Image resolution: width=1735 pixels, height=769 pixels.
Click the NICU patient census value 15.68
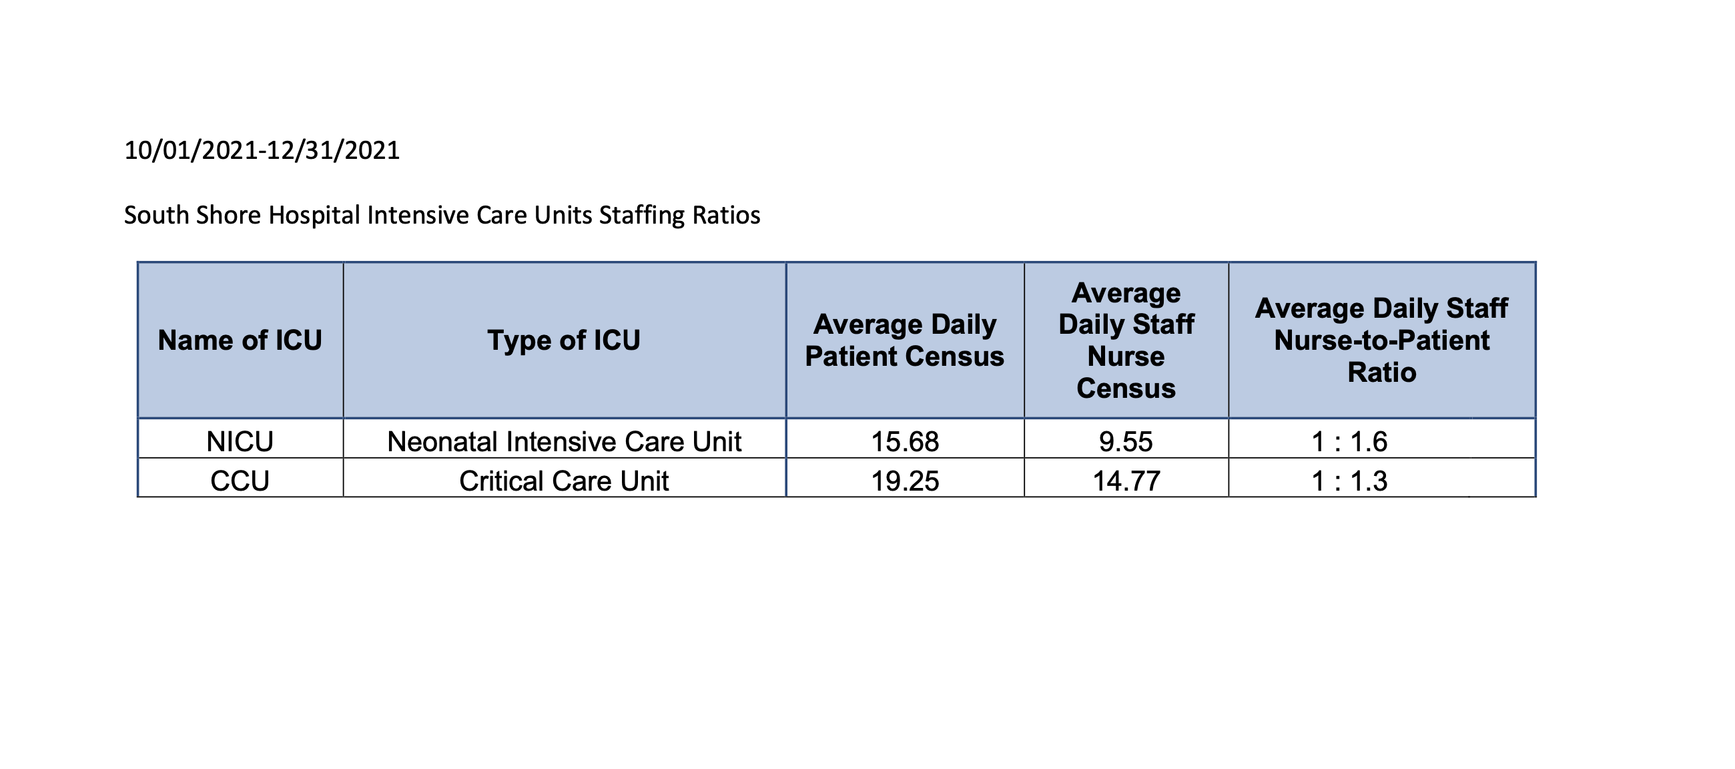905,441
